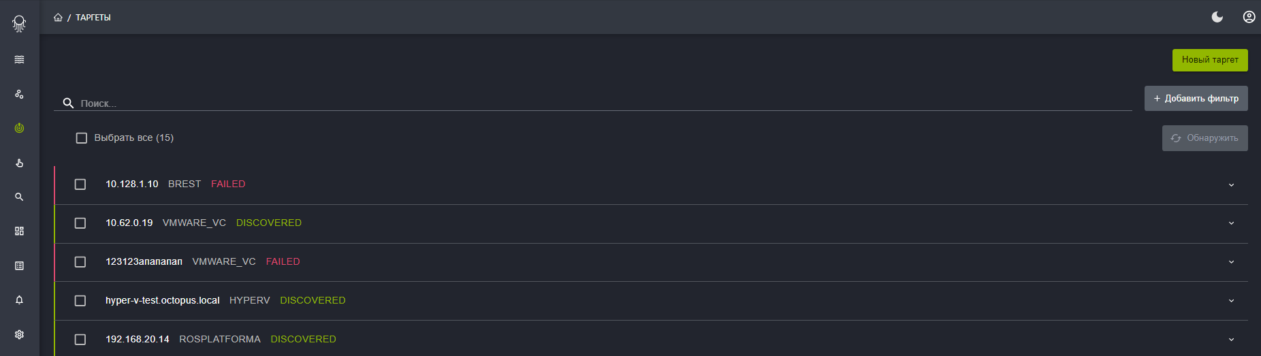
Task: Select the hyper-v-test.octopus.local checkbox
Action: tap(80, 301)
